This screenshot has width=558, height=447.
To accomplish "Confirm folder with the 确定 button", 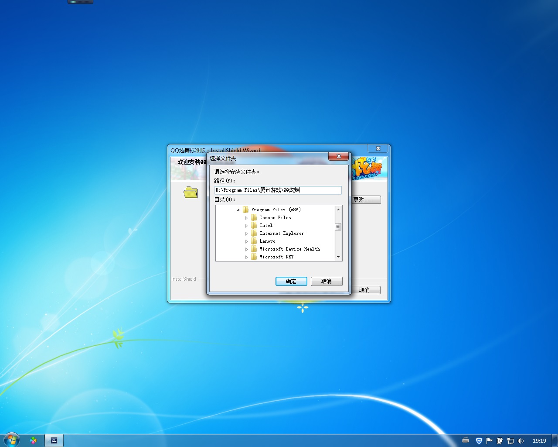I will click(291, 281).
